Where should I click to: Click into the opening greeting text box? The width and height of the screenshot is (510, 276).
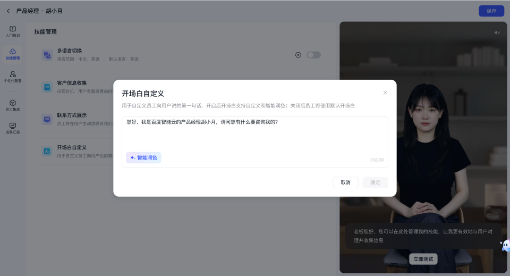point(254,135)
